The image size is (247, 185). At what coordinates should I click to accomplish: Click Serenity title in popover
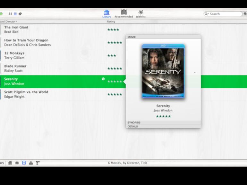[163, 106]
